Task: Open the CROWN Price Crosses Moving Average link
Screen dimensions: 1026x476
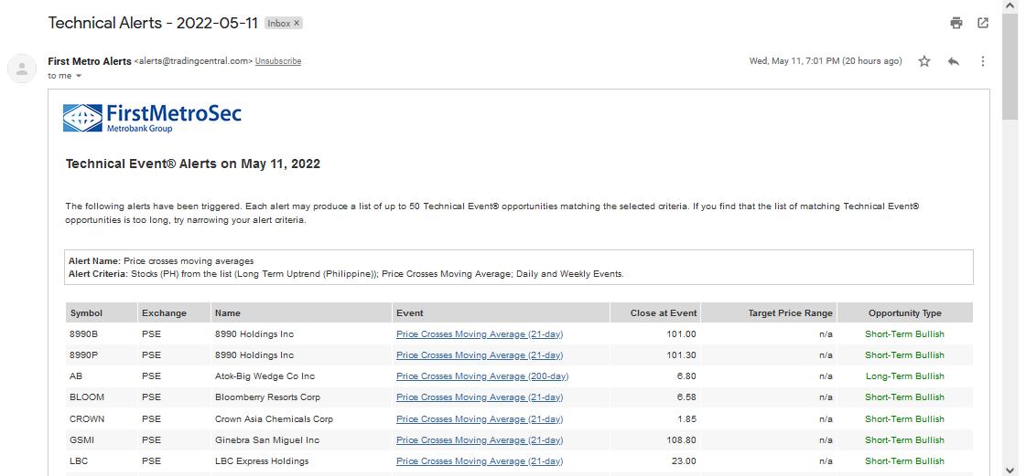Action: [480, 419]
